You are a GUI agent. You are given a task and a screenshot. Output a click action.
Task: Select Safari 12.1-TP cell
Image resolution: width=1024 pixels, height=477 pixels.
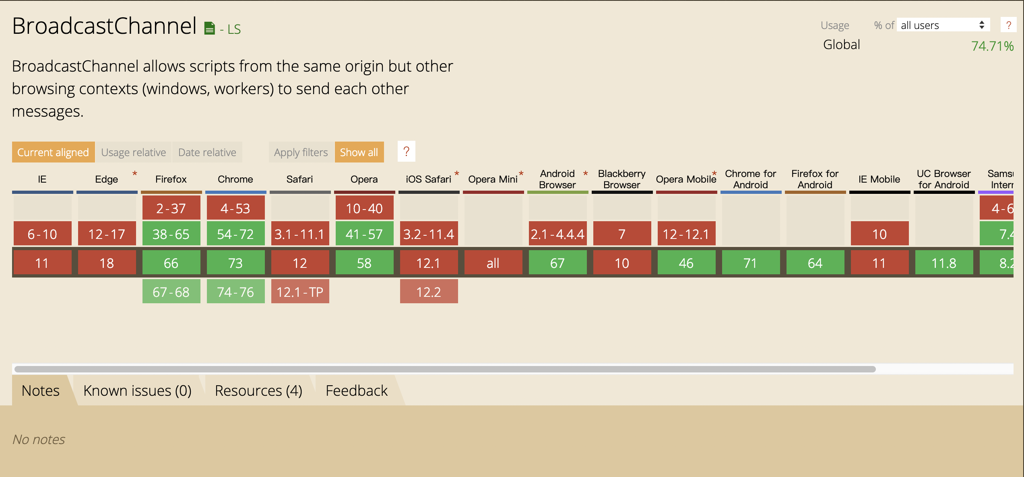tap(300, 291)
